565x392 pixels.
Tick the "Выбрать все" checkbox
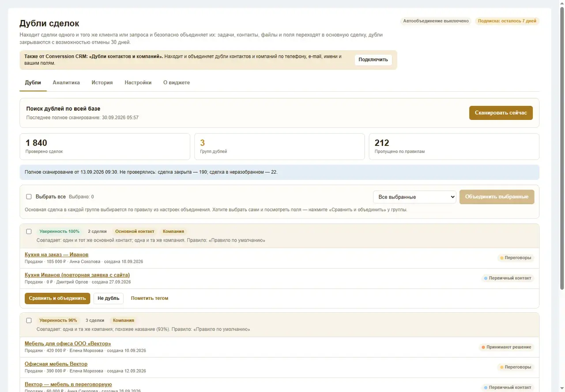[29, 197]
